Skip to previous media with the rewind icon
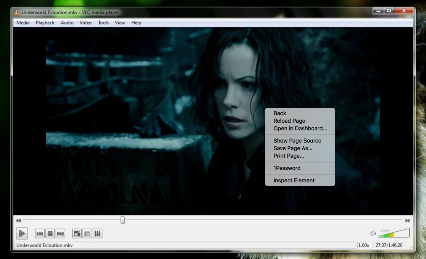Screen dimensions: 426x259 point(39,233)
